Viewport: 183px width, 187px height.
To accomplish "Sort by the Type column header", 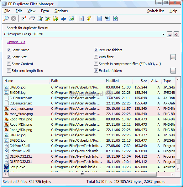I will 168,81.
